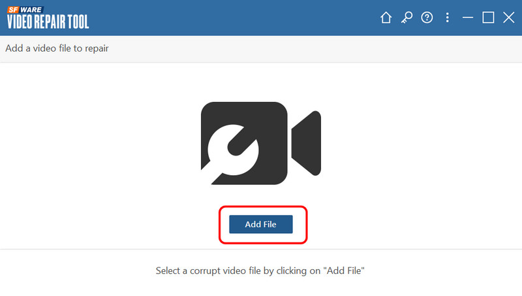Open the key-shaped activation icon
This screenshot has width=522, height=296.
(407, 18)
